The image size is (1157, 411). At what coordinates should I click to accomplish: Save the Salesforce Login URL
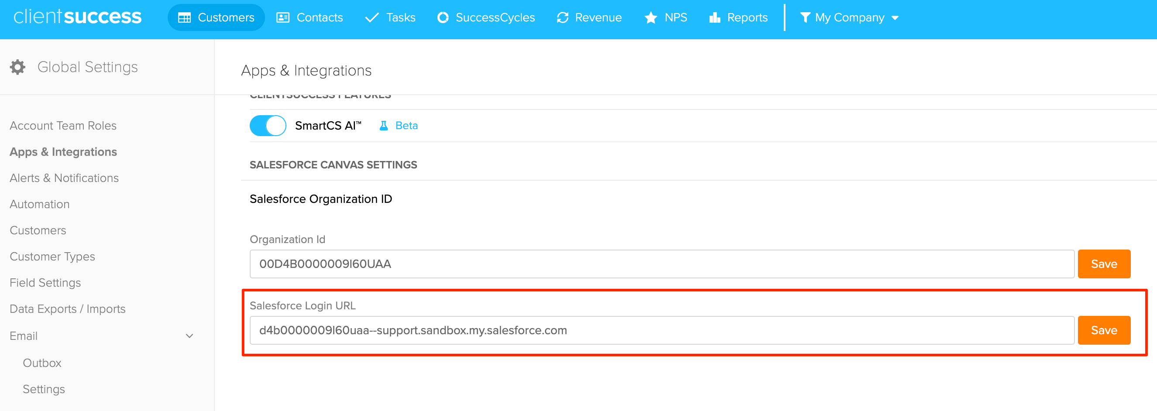point(1104,330)
